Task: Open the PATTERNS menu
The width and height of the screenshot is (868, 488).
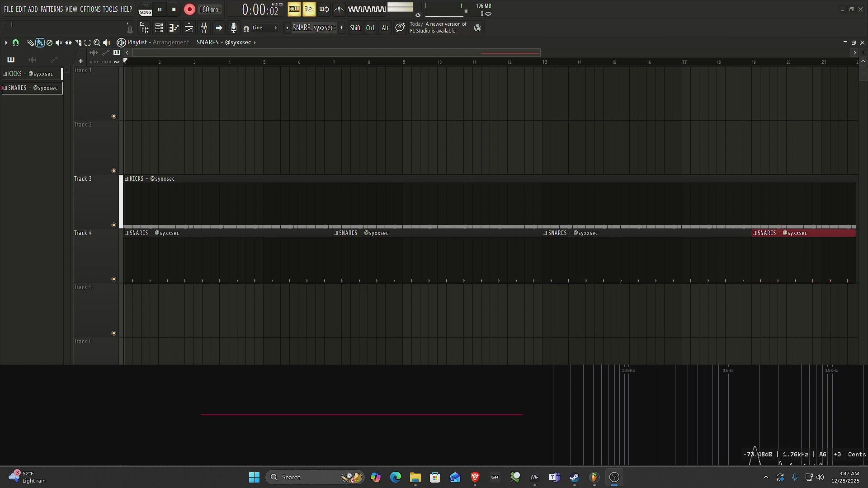Action: point(52,9)
